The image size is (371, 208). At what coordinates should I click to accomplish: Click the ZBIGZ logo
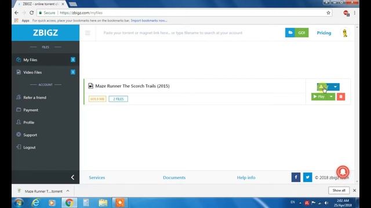45,32
